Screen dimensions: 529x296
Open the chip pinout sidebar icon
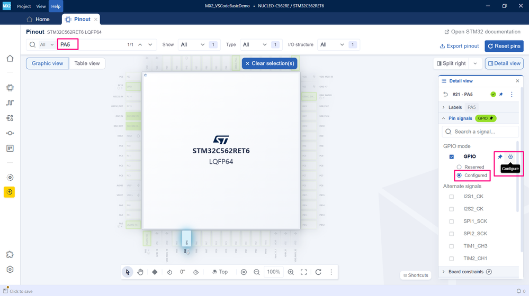10,88
